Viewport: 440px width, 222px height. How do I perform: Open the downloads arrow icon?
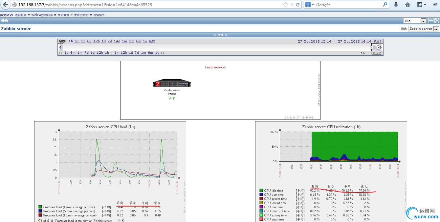[396, 5]
